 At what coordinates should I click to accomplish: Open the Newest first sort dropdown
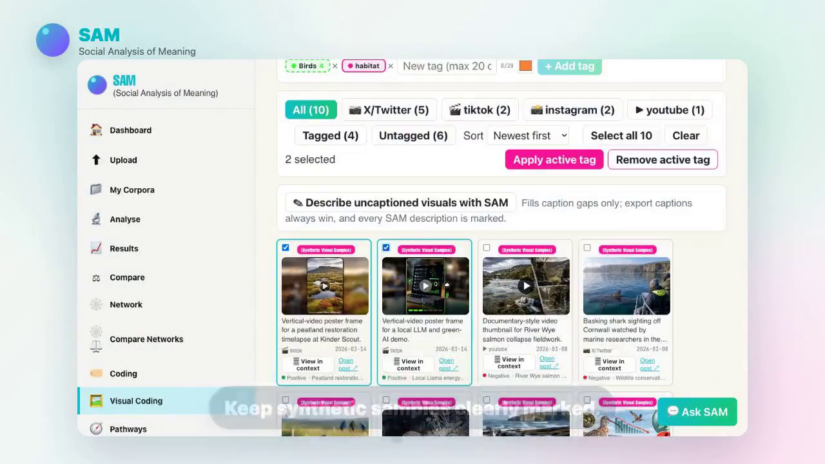[529, 135]
